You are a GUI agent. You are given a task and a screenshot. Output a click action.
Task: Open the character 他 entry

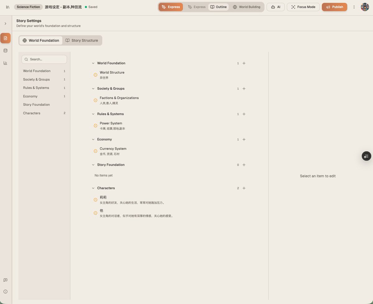point(169,213)
